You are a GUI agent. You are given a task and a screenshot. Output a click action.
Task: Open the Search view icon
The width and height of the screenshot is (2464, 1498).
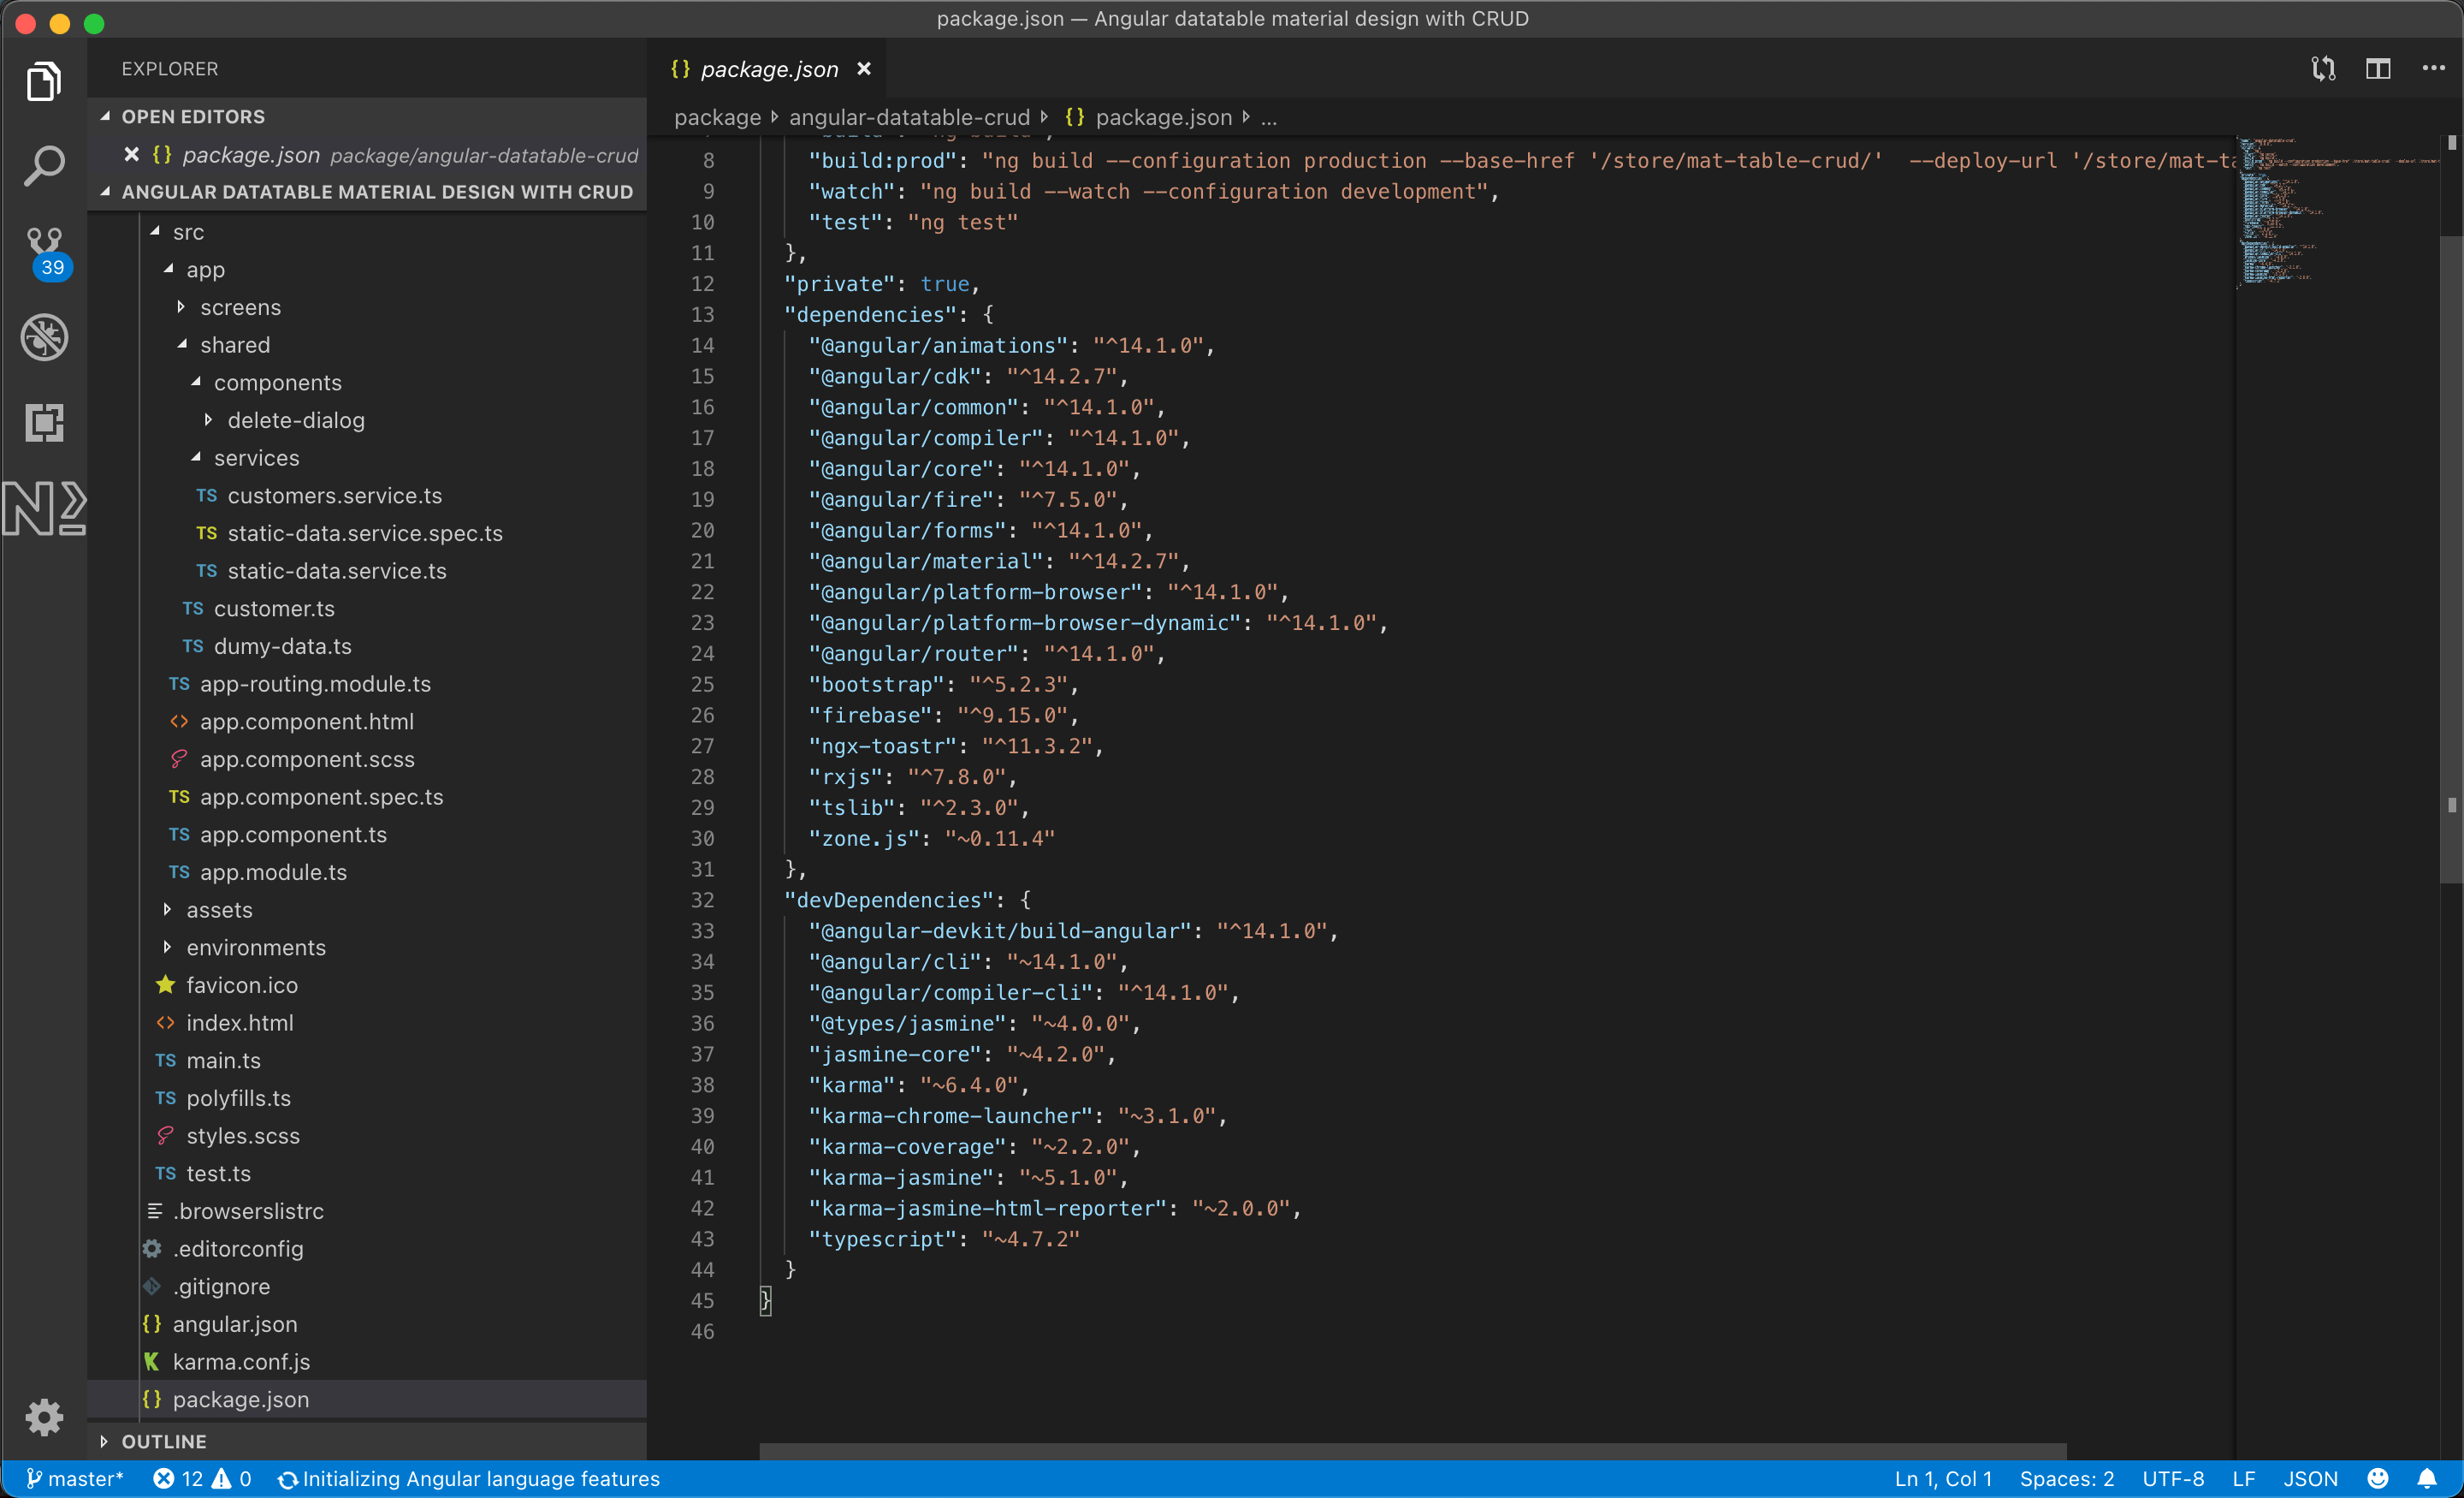(44, 166)
